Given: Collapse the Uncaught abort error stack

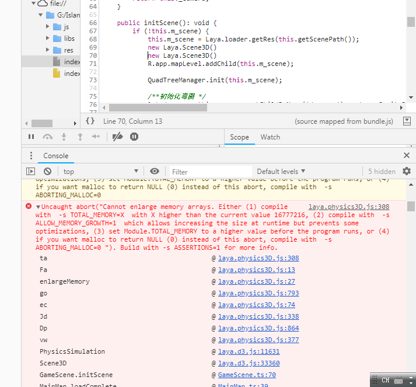Looking at the screenshot, I should coord(38,207).
